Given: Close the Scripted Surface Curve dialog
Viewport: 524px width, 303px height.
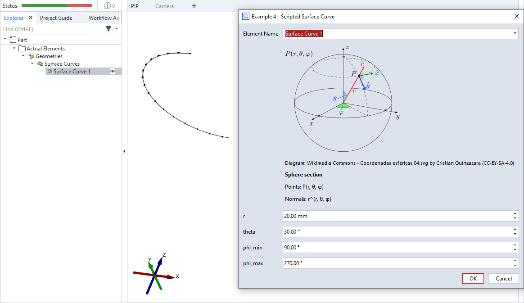Looking at the screenshot, I should [516, 16].
